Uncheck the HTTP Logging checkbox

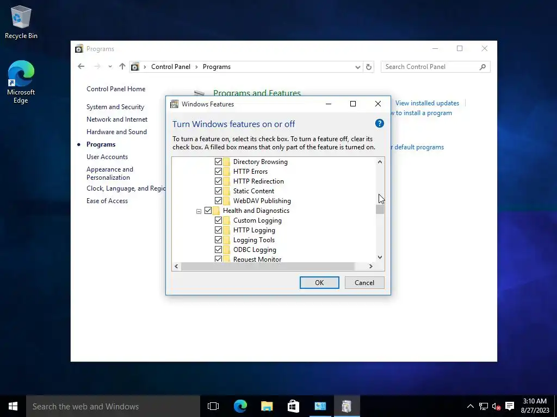pos(218,230)
